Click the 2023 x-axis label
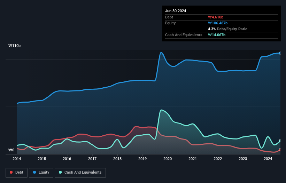Image resolution: width=286 pixels, height=183 pixels. (243, 159)
